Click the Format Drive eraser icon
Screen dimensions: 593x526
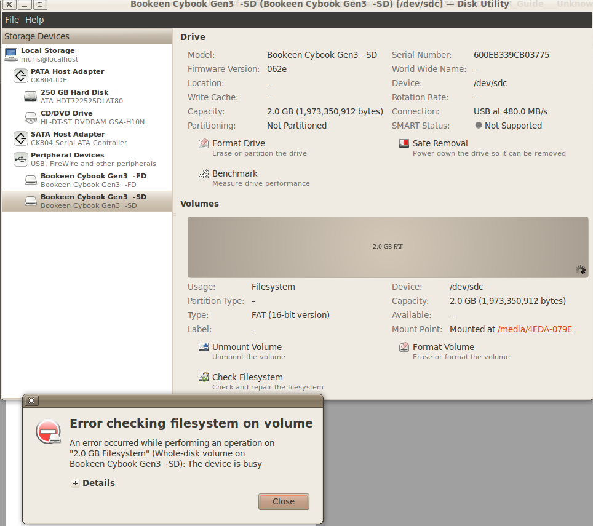[x=204, y=143]
